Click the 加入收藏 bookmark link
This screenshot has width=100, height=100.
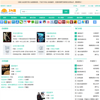pyautogui.click(x=91, y=6)
